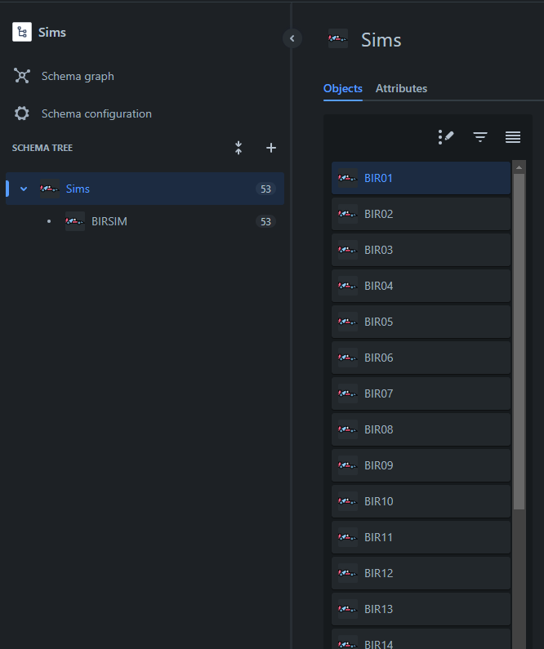Collapse all schema tree nodes
Screen dimensions: 544x649
pyautogui.click(x=239, y=148)
